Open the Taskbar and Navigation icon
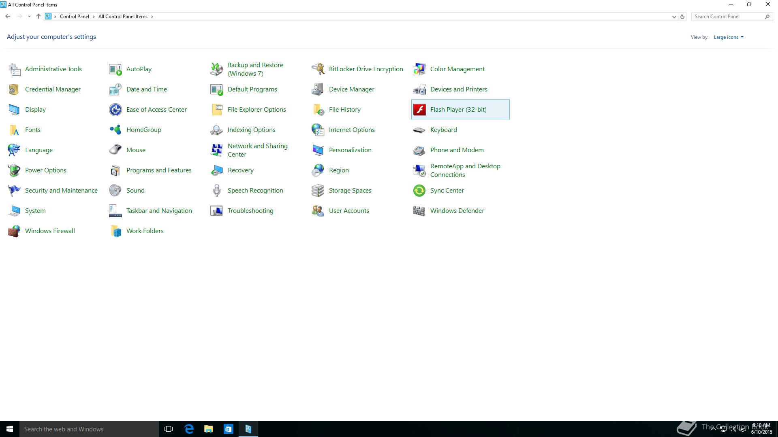 (x=115, y=211)
